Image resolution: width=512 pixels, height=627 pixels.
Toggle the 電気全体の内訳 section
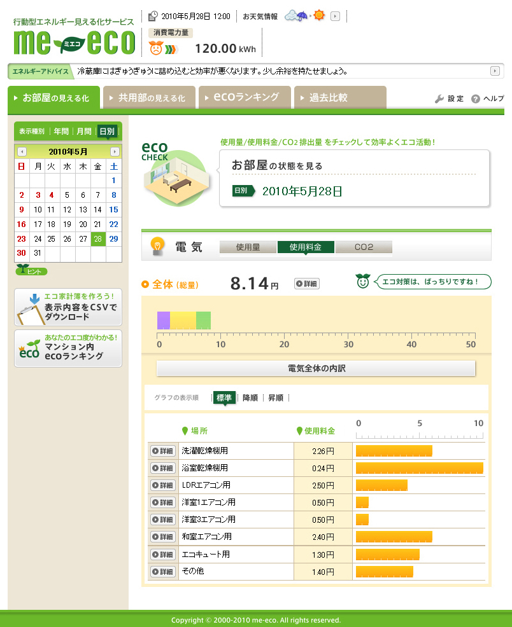tap(316, 368)
